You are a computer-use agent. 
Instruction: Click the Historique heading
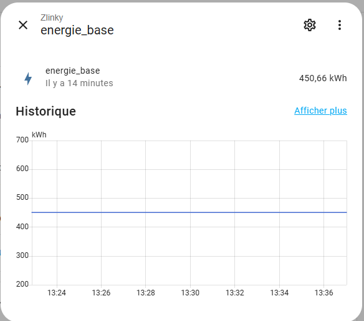point(45,111)
